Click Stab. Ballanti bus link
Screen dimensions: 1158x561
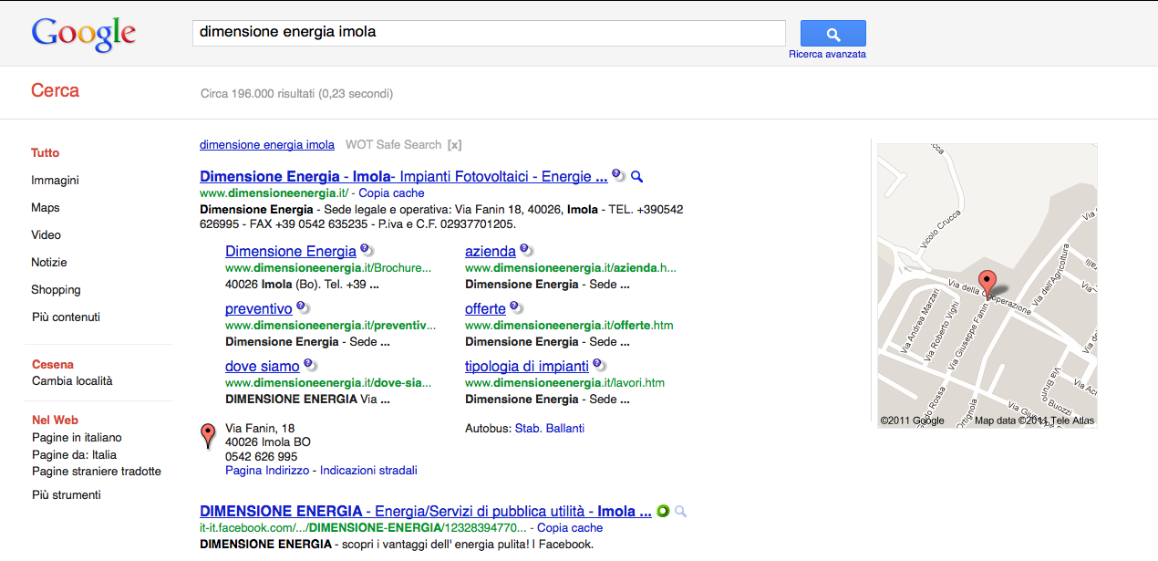pyautogui.click(x=550, y=428)
